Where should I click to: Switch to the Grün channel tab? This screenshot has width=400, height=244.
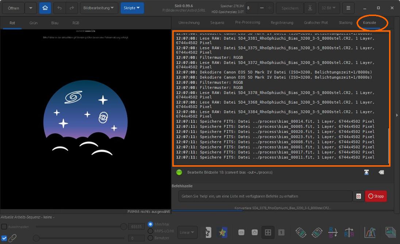[34, 23]
